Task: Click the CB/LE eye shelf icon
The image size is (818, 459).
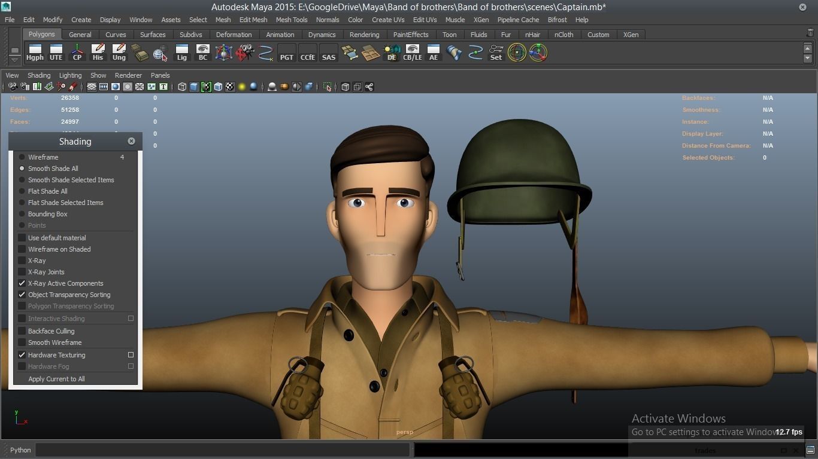Action: [412, 53]
